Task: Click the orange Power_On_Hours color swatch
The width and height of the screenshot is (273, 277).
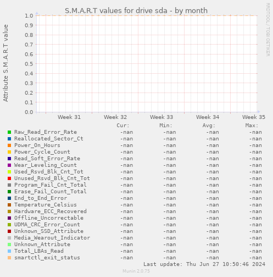Action: click(x=9, y=145)
